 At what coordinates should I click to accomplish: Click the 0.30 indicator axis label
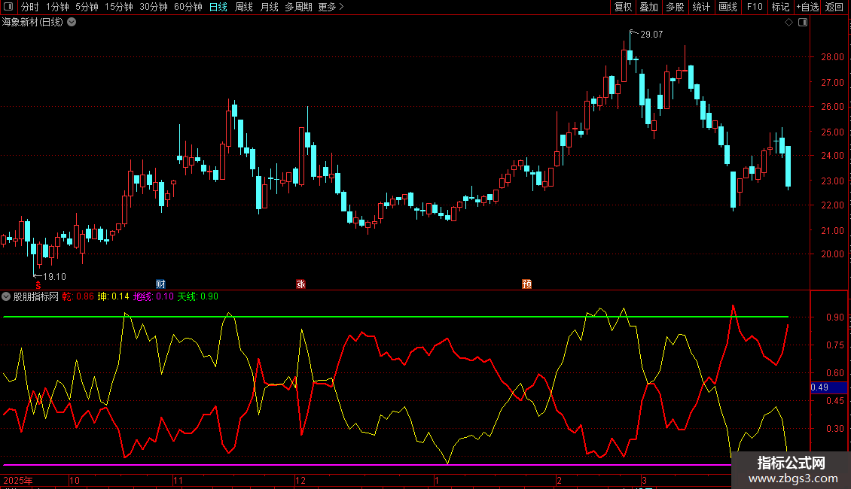point(834,428)
